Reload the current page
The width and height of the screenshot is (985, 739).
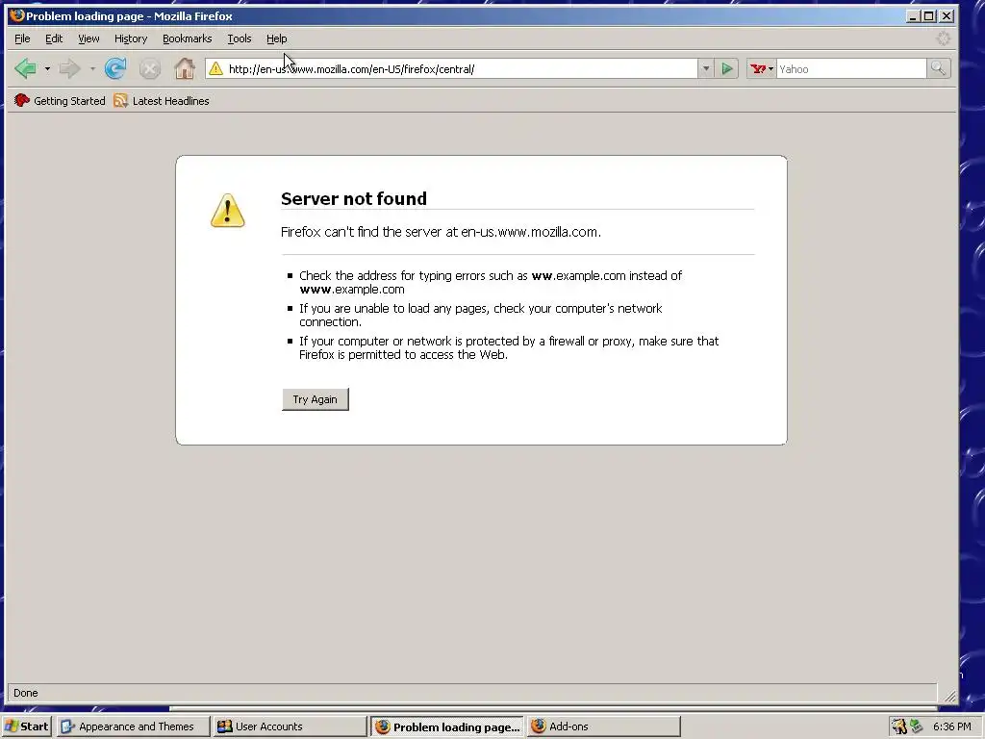click(x=115, y=68)
